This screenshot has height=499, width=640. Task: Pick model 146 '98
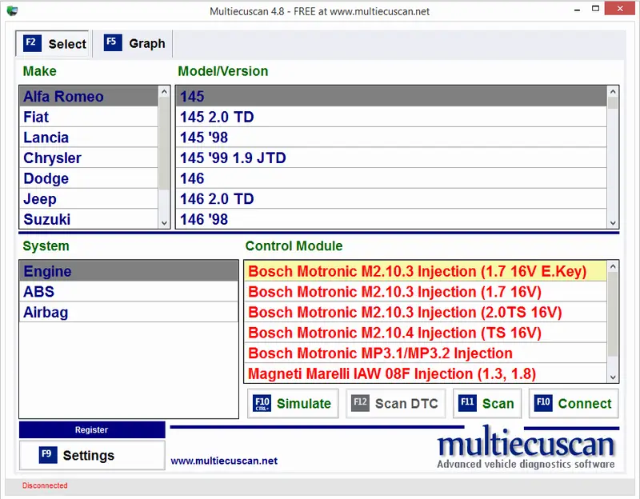coord(391,219)
